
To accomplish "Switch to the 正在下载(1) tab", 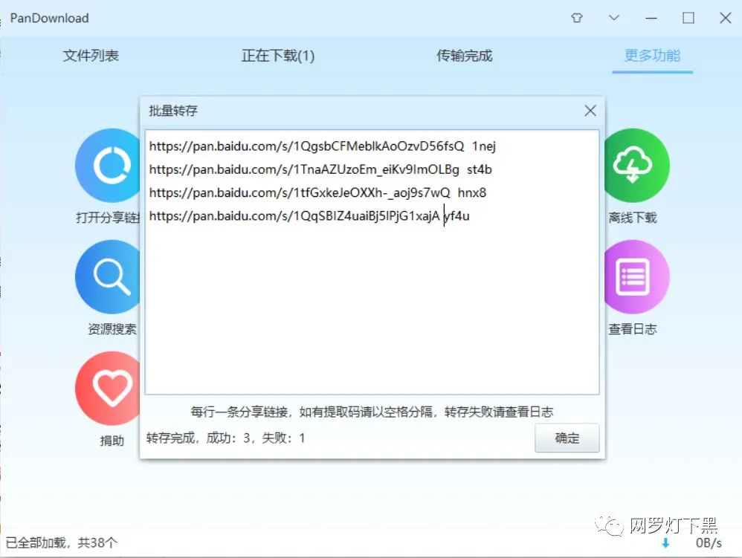I will coord(278,55).
